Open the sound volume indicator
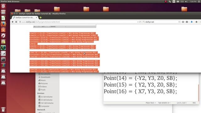The height and width of the screenshot is (113, 201). pos(186,2)
